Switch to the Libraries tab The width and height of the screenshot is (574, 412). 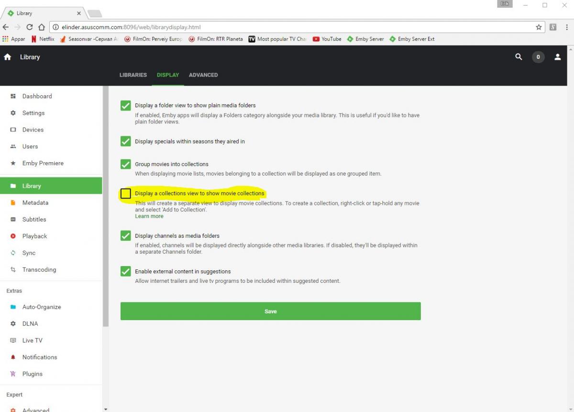(x=133, y=75)
